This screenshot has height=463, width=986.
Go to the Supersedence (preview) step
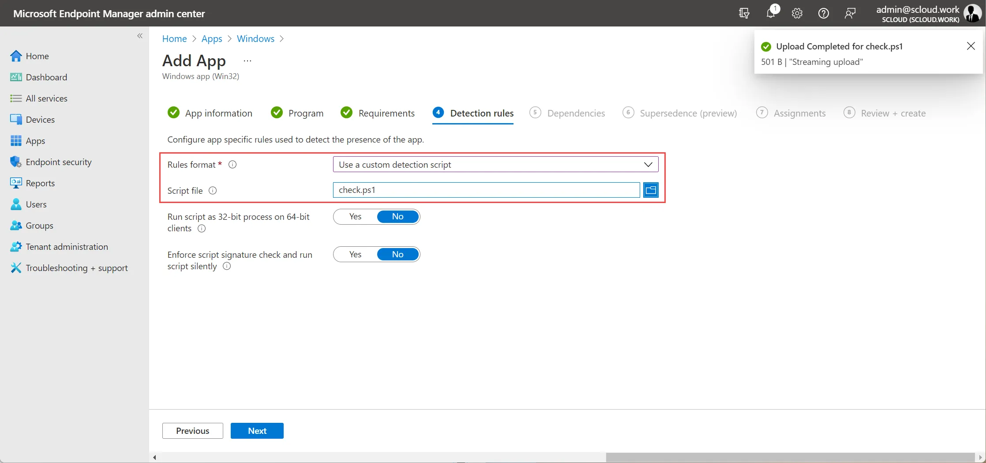point(680,113)
